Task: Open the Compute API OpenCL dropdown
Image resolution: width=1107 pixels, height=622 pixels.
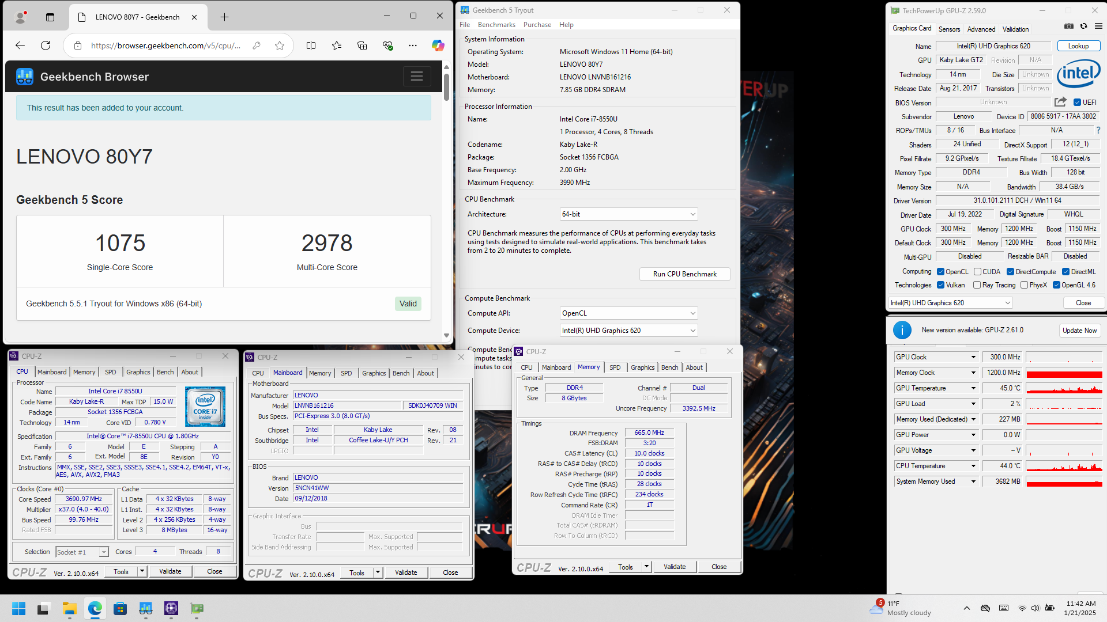Action: tap(628, 313)
